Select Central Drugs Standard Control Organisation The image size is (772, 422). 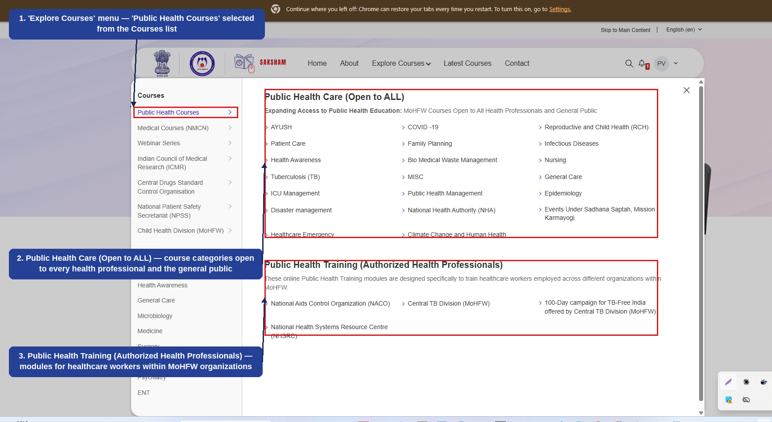tap(170, 187)
